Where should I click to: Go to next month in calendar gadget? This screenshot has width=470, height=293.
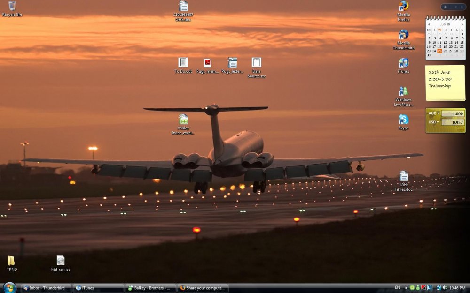462,24
